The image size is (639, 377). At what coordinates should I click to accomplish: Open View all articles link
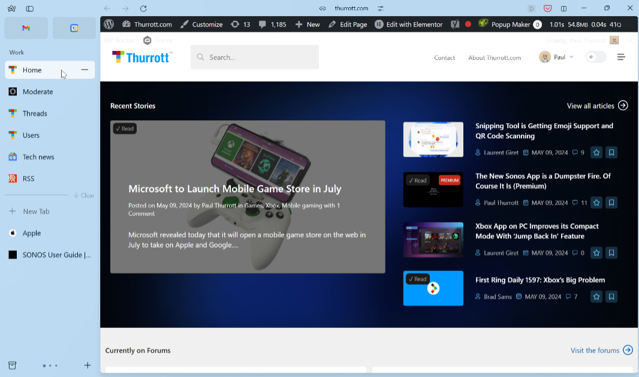pyautogui.click(x=597, y=106)
